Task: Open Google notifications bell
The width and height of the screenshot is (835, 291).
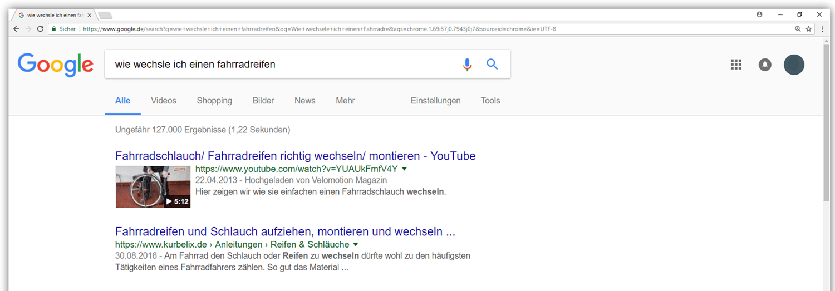Action: pyautogui.click(x=765, y=65)
